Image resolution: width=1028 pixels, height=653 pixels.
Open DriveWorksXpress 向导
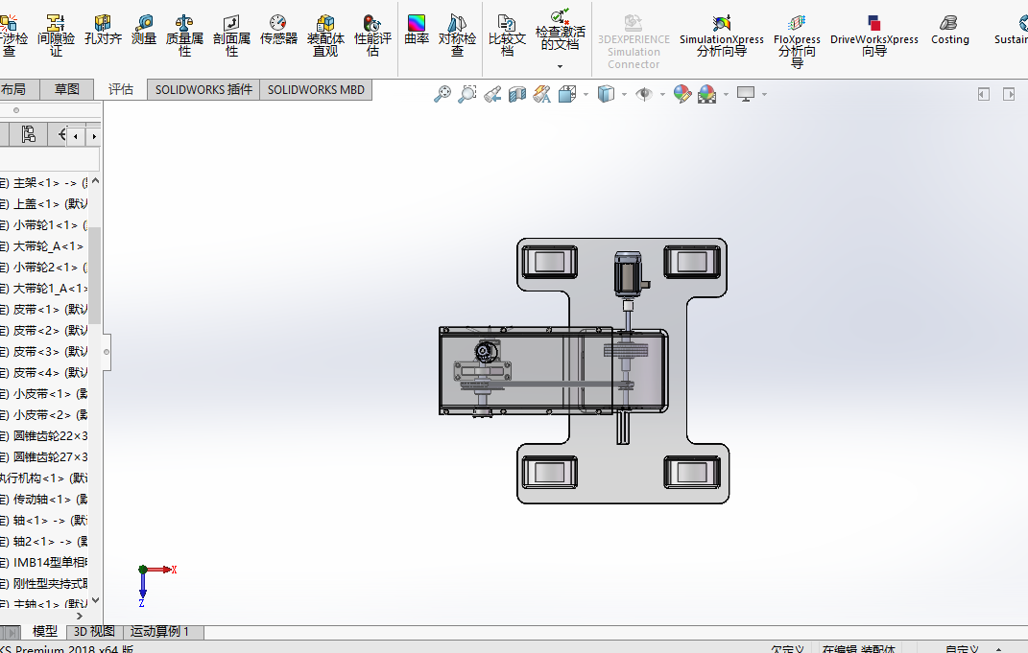pos(873,36)
